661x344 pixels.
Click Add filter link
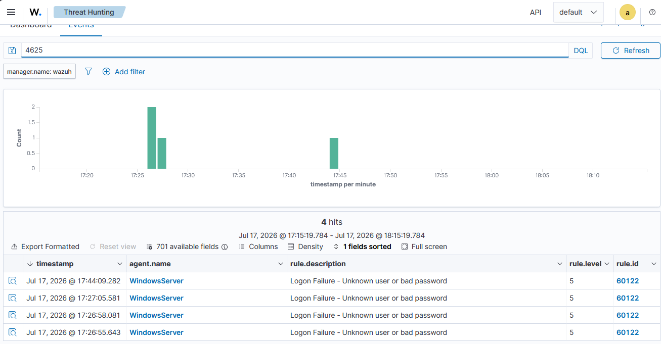point(124,72)
